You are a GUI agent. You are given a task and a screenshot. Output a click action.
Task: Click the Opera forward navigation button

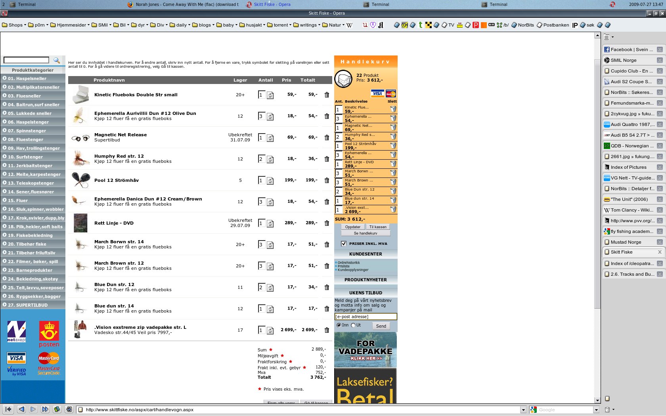(x=33, y=409)
